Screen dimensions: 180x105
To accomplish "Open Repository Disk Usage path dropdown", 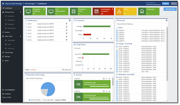I will (48, 78).
